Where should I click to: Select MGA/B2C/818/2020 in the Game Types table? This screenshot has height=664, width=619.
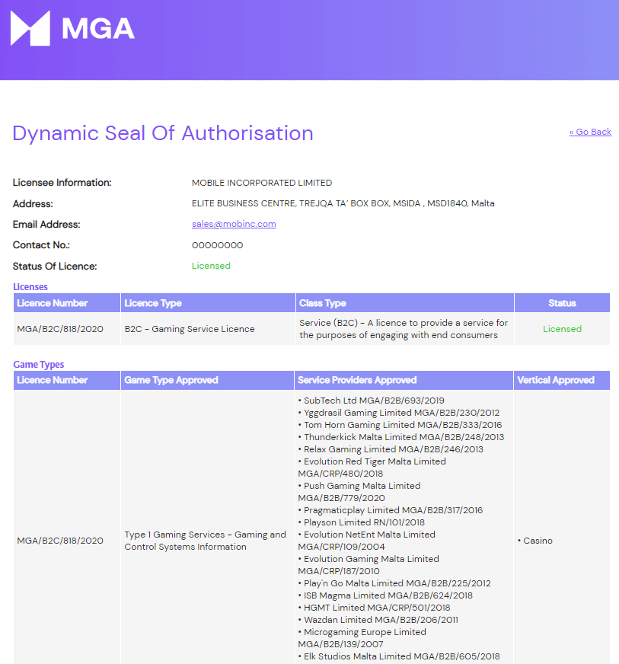click(x=60, y=541)
